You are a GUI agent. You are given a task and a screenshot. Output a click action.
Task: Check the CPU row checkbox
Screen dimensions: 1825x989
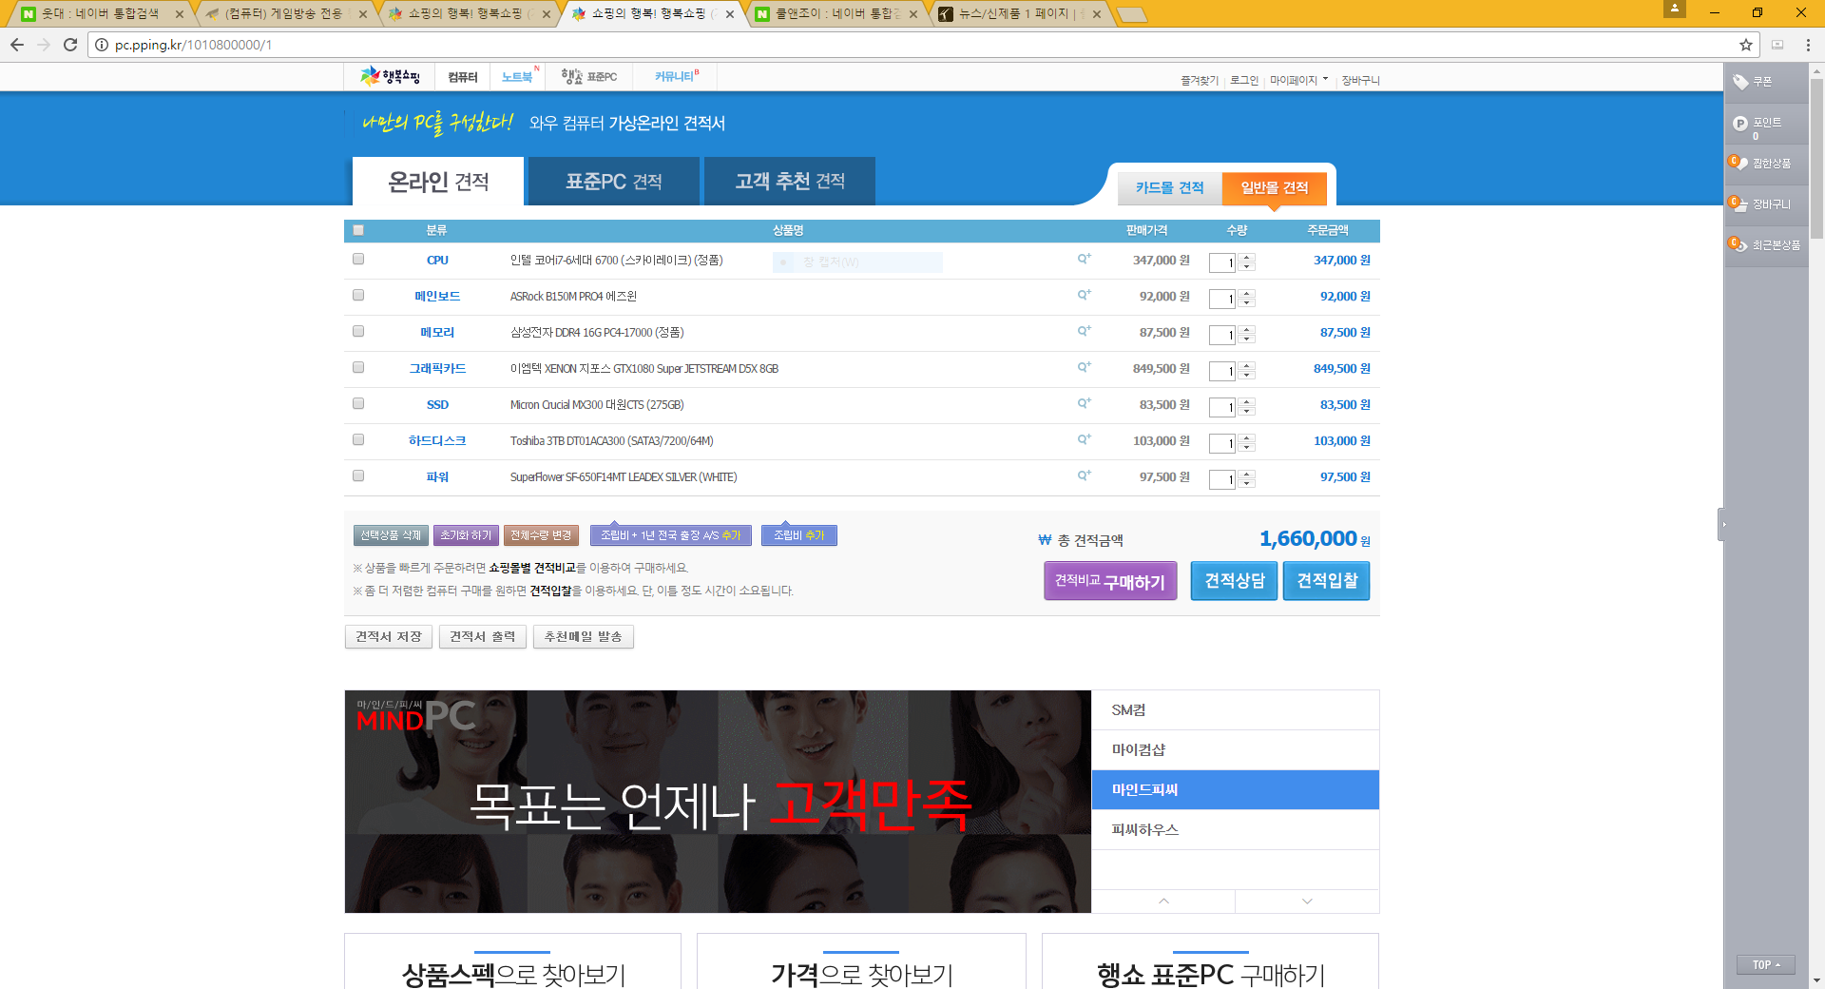click(358, 259)
